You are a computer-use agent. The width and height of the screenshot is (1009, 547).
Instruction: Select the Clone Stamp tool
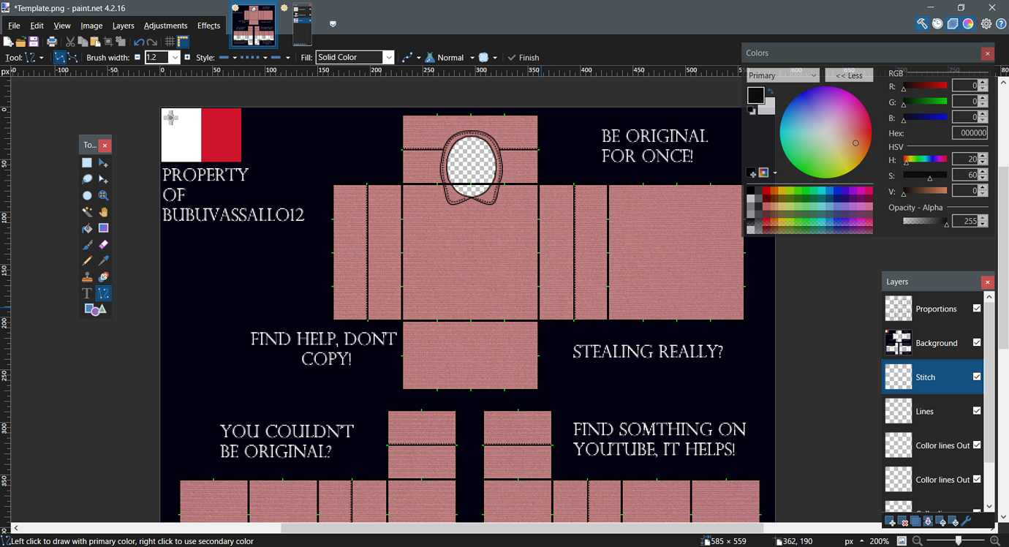pos(86,276)
